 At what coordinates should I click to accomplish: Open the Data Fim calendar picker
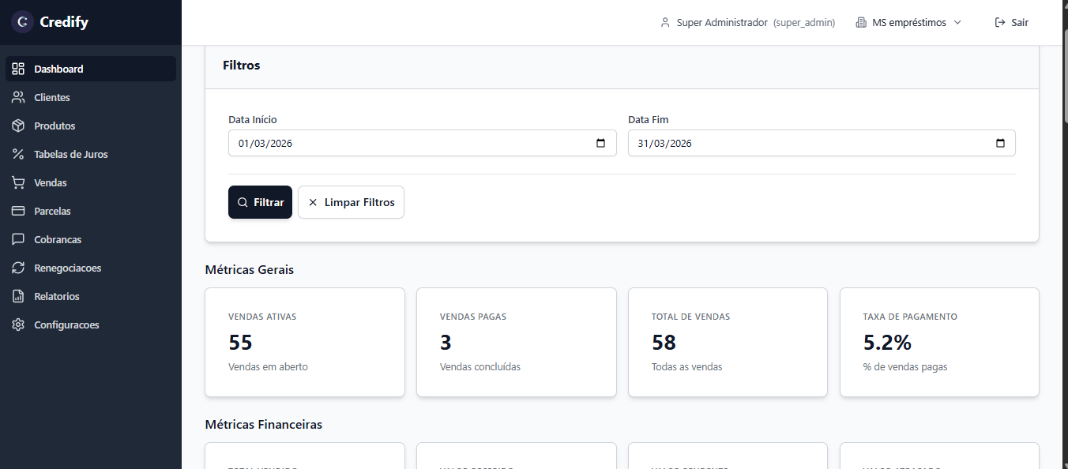1000,144
